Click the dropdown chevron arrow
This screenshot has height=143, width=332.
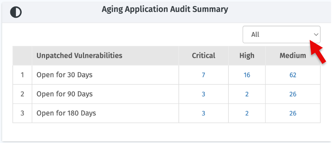316,35
